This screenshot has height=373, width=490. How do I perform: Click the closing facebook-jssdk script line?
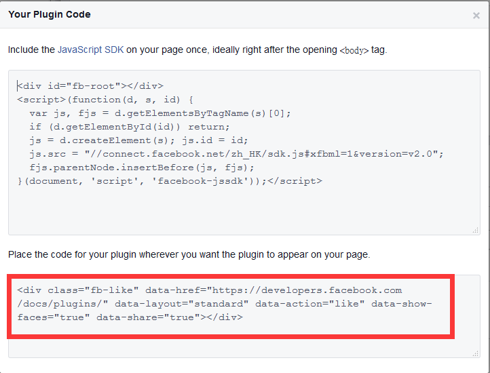click(170, 181)
